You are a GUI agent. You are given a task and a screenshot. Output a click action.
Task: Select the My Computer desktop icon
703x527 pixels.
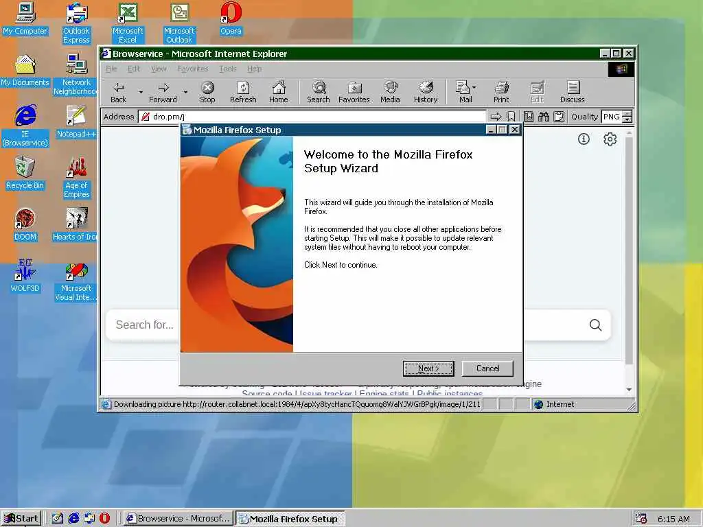click(25, 19)
